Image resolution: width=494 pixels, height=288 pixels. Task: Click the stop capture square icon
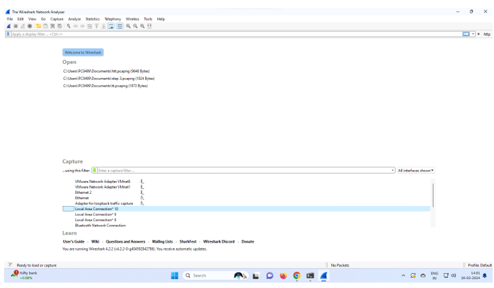pos(16,26)
